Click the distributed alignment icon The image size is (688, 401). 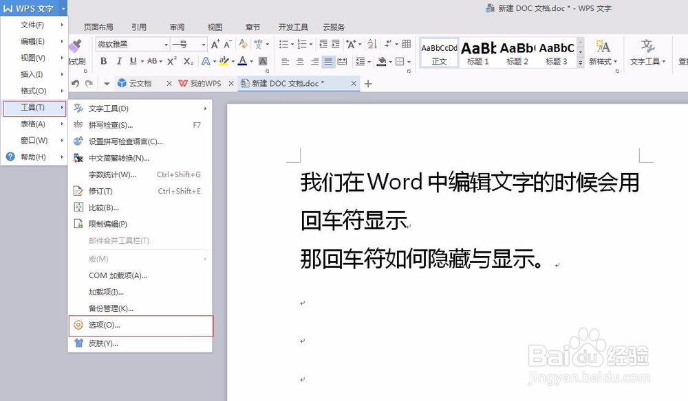[x=342, y=62]
